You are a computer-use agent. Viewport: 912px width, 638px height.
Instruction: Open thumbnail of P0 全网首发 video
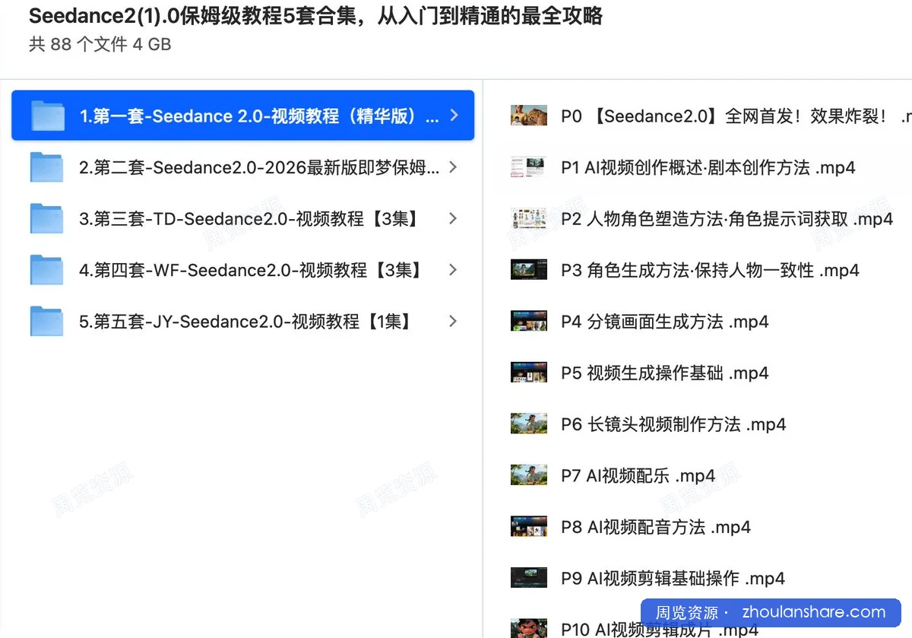529,116
